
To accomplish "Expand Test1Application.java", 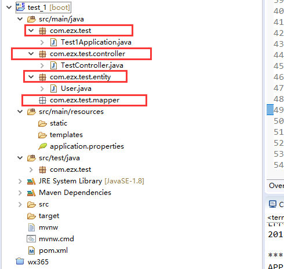I will tap(42, 42).
